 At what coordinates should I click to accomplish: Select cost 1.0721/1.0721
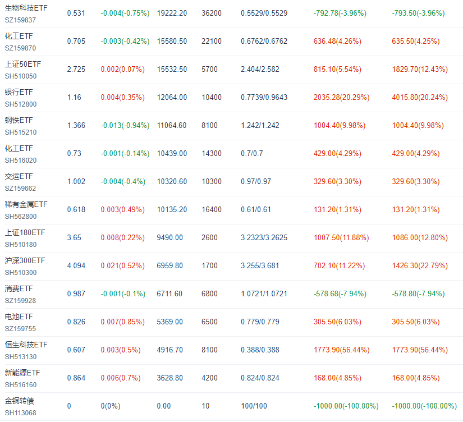pos(264,294)
